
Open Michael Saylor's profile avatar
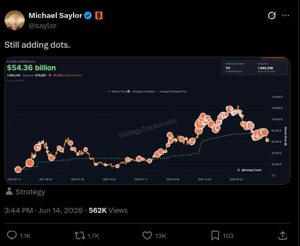click(x=15, y=20)
